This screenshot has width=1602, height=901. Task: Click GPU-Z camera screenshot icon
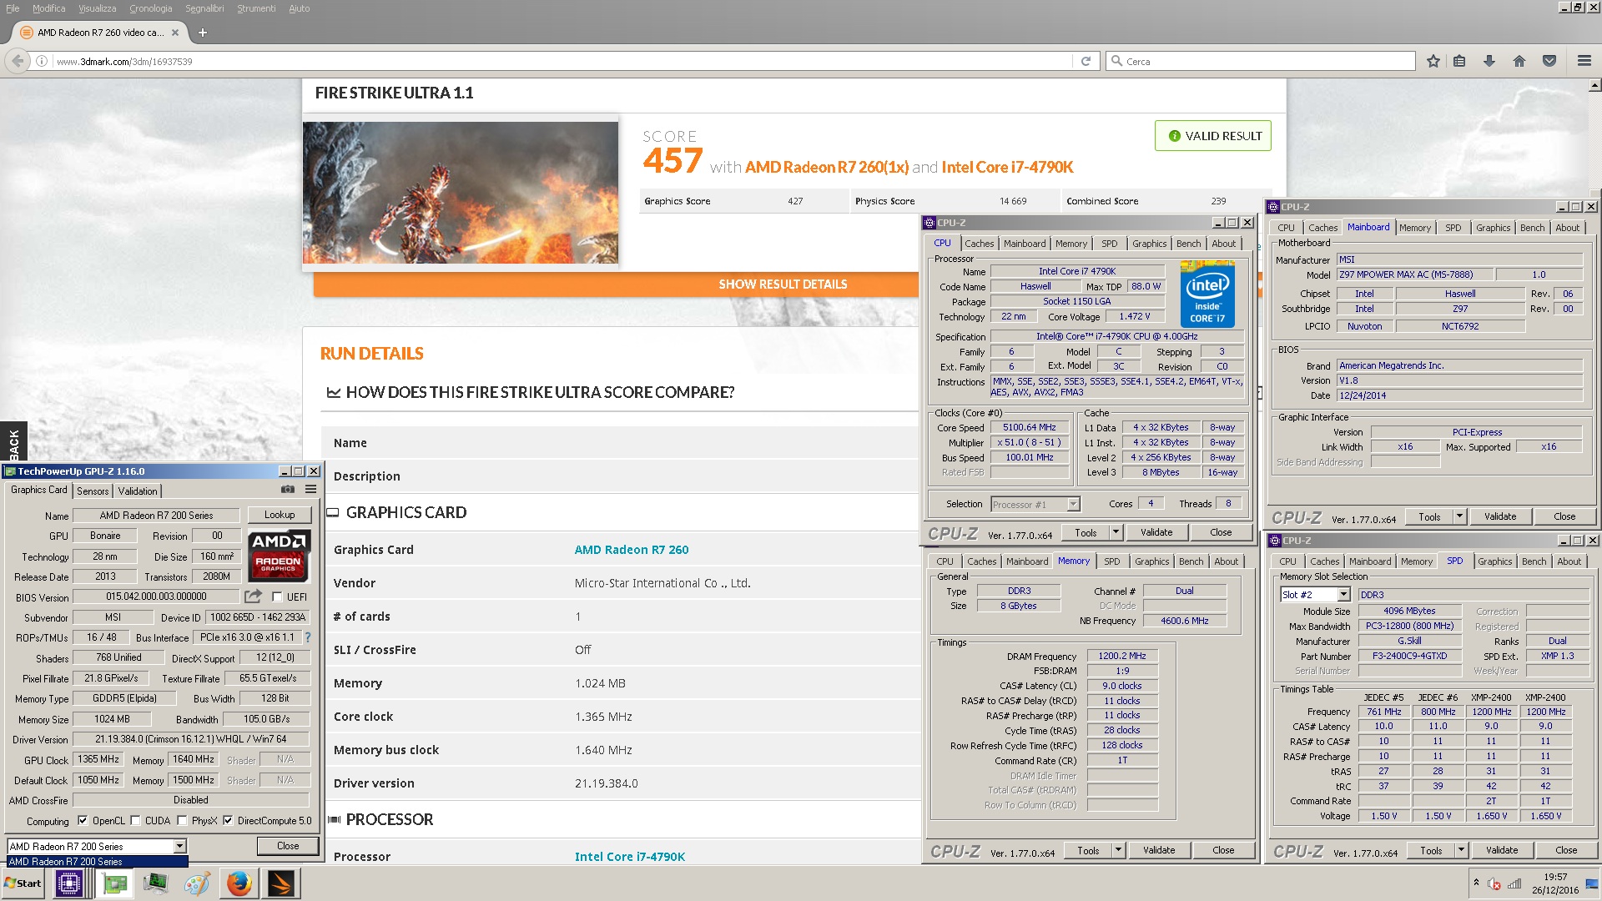point(288,490)
